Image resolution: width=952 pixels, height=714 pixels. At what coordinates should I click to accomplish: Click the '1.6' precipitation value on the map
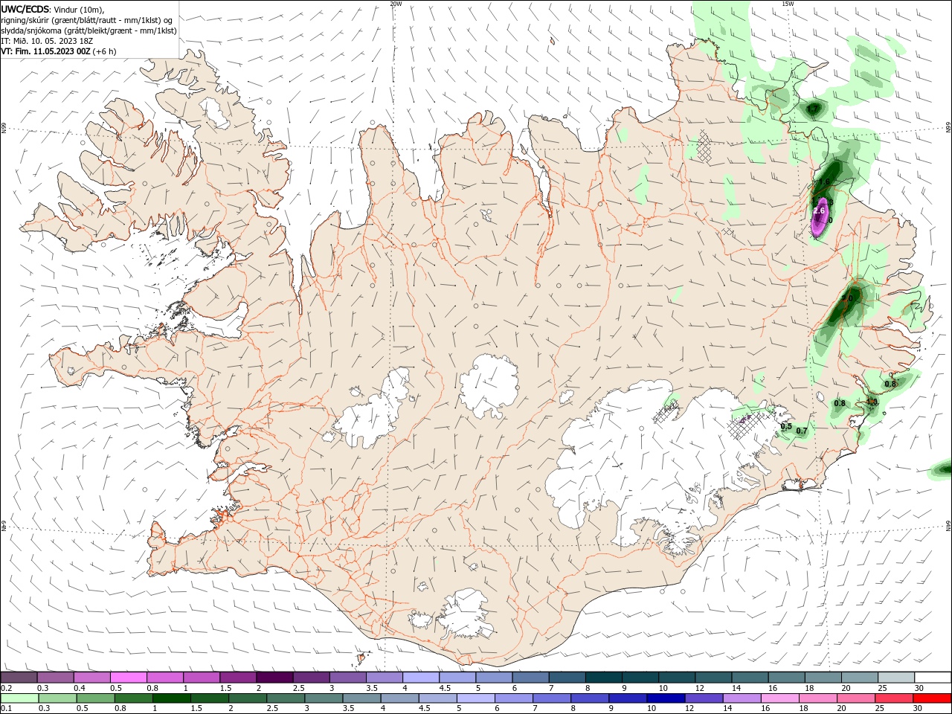tap(824, 181)
